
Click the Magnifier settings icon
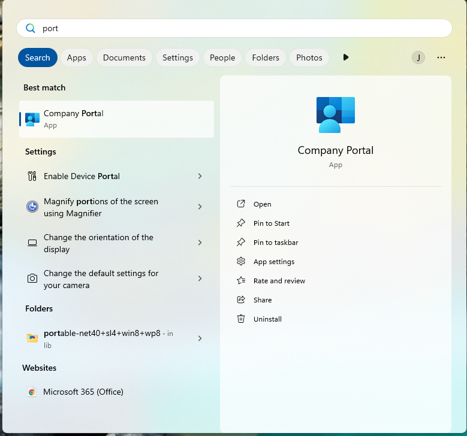[32, 207]
